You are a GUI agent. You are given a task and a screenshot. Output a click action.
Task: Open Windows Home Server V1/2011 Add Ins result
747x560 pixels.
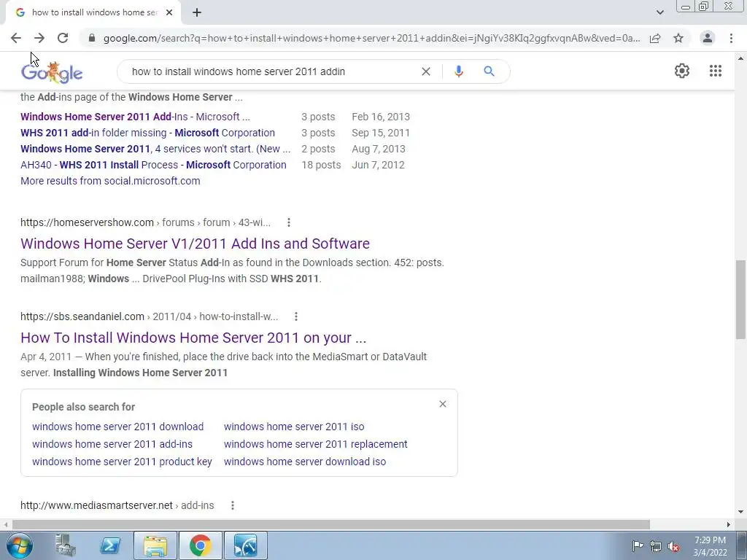pyautogui.click(x=195, y=244)
